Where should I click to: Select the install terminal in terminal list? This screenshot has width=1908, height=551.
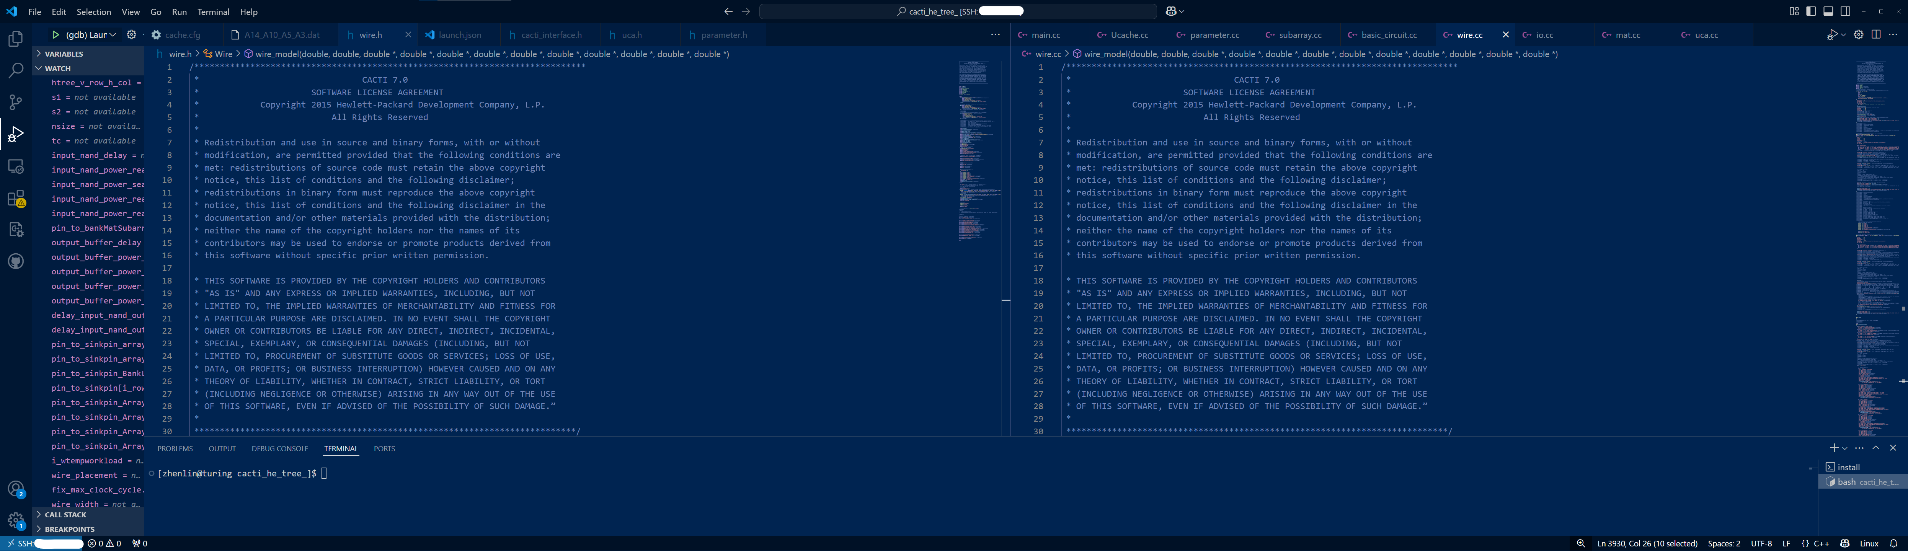[1848, 467]
